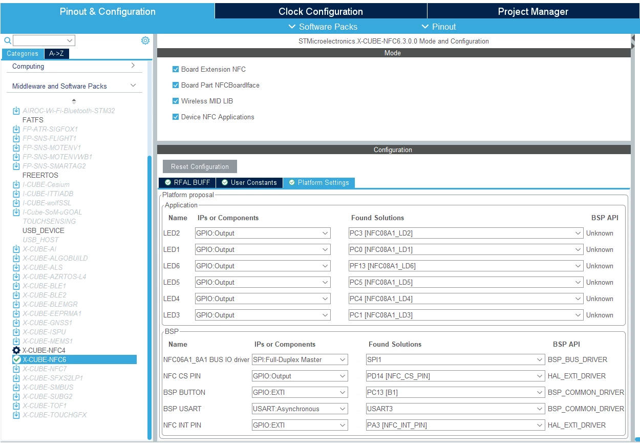Image resolution: width=640 pixels, height=446 pixels.
Task: Select Categories view button
Action: coord(23,54)
